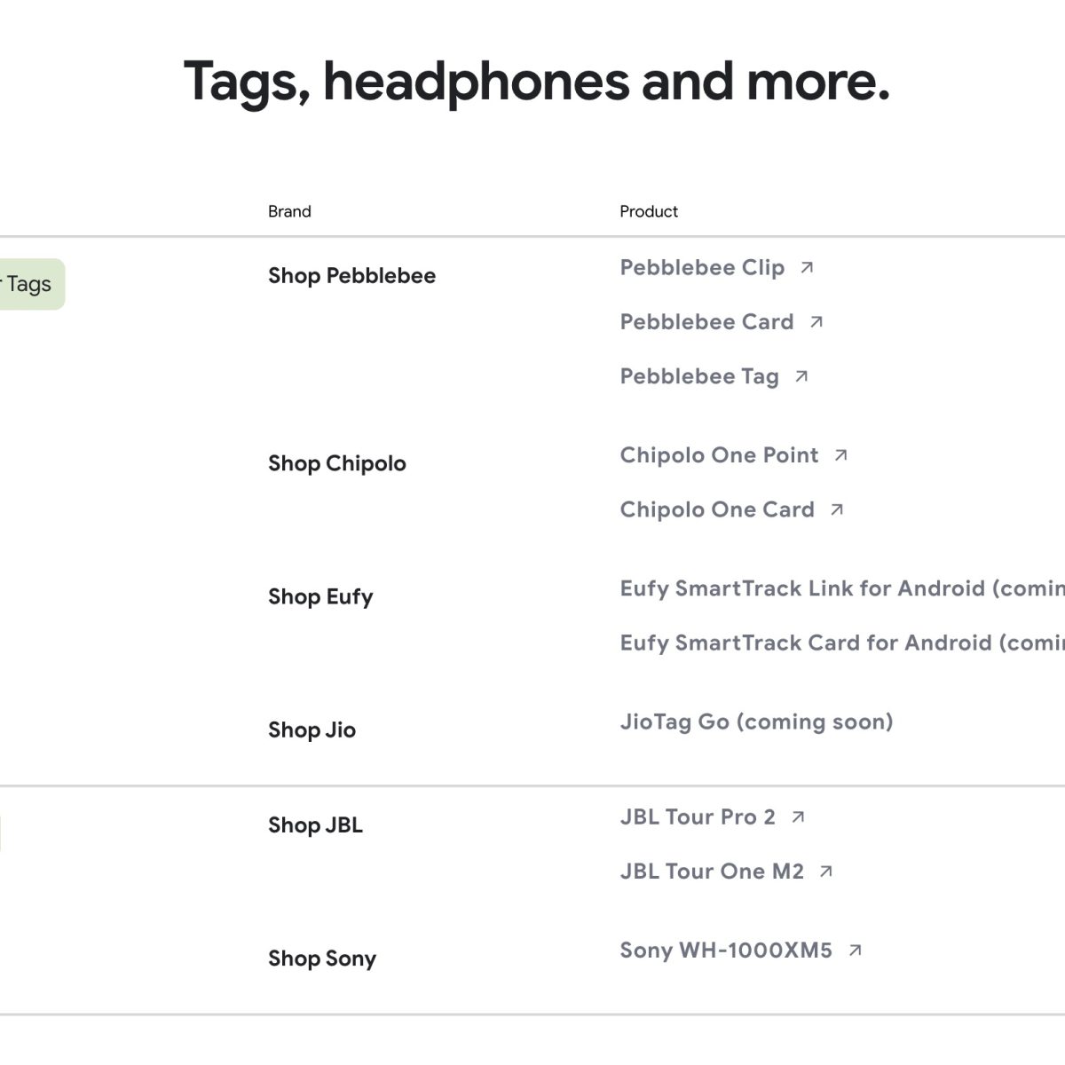Click the arrow icon beside JBL Tour Pro 2
Screen dimensions: 1065x1065
click(x=798, y=816)
